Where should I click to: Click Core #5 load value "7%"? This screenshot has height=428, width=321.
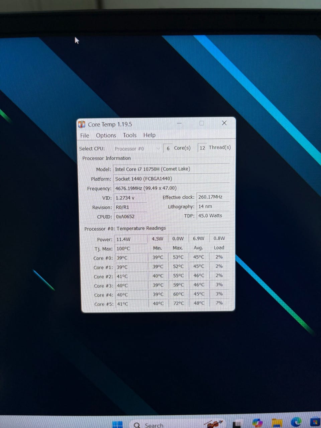point(219,303)
